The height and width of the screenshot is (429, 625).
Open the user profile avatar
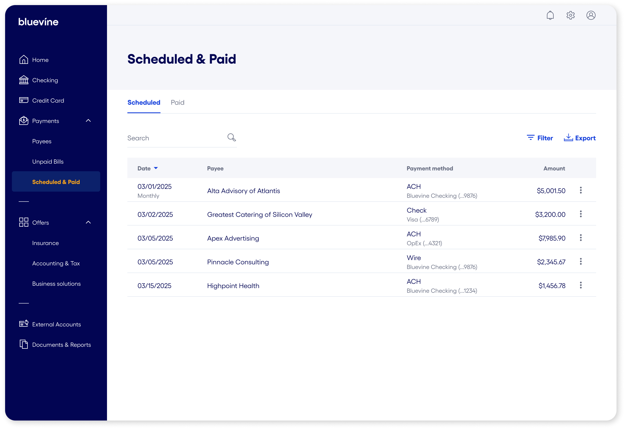591,15
